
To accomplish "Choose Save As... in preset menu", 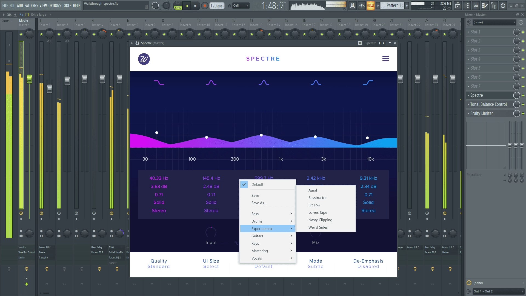I will [x=267, y=203].
